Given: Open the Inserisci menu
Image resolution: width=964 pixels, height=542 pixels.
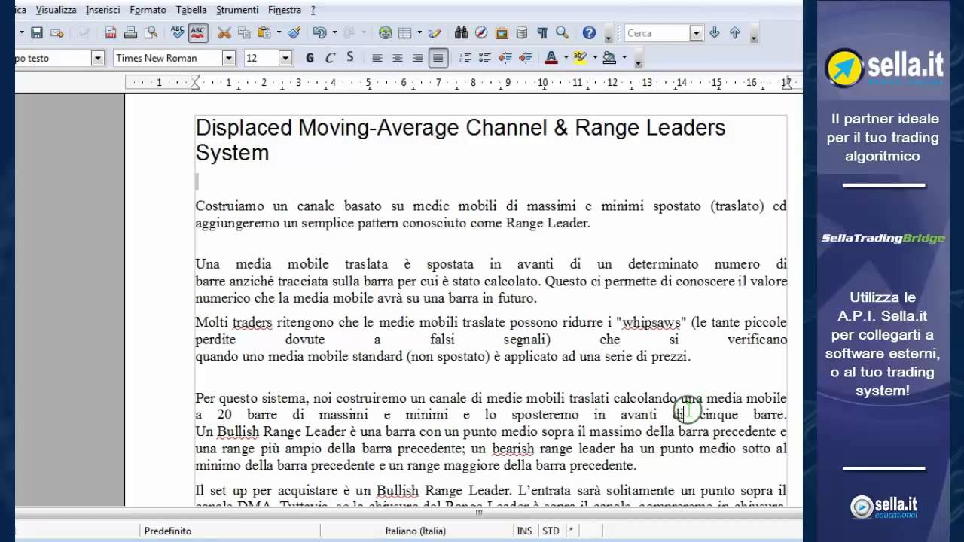Looking at the screenshot, I should tap(103, 10).
